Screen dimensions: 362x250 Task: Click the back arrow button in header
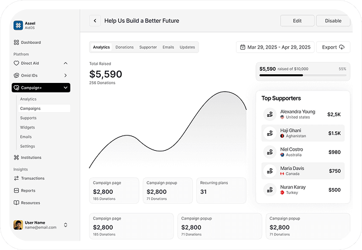point(95,21)
